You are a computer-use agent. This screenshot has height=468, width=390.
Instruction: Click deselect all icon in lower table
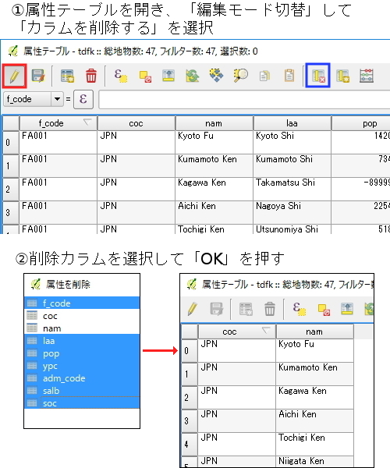pos(324,309)
